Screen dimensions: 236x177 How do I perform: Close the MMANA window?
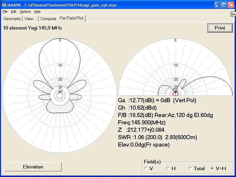click(x=231, y=5)
